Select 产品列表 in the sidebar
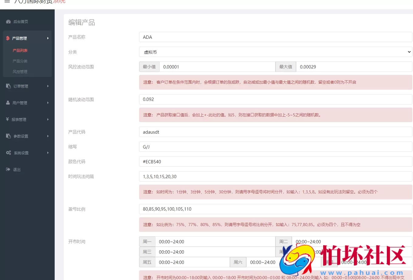Viewport: 413px width, 280px height. click(x=20, y=50)
